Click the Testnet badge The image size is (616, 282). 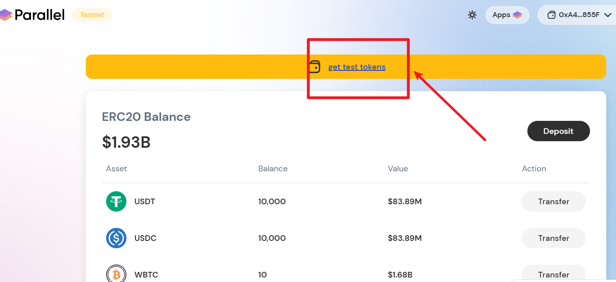[x=92, y=15]
